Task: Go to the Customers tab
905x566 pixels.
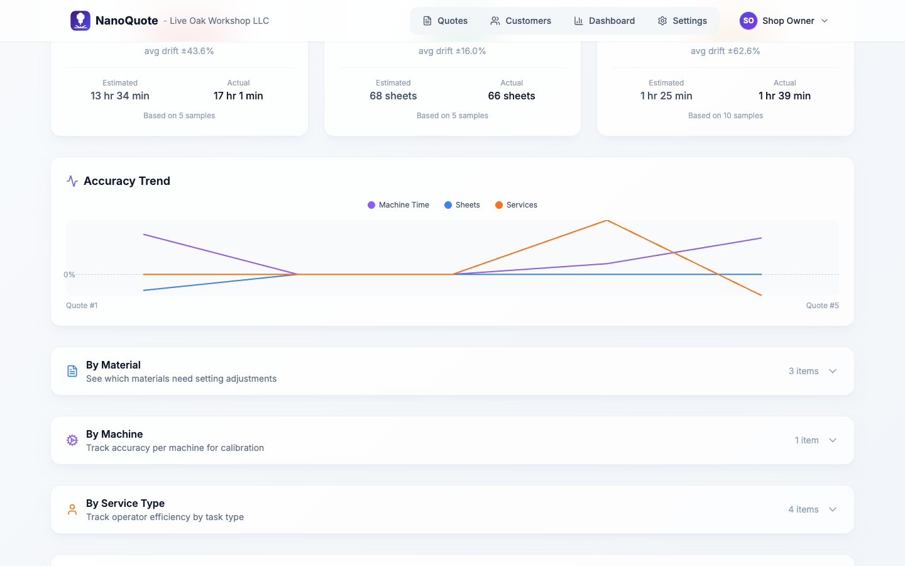Action: (x=520, y=21)
